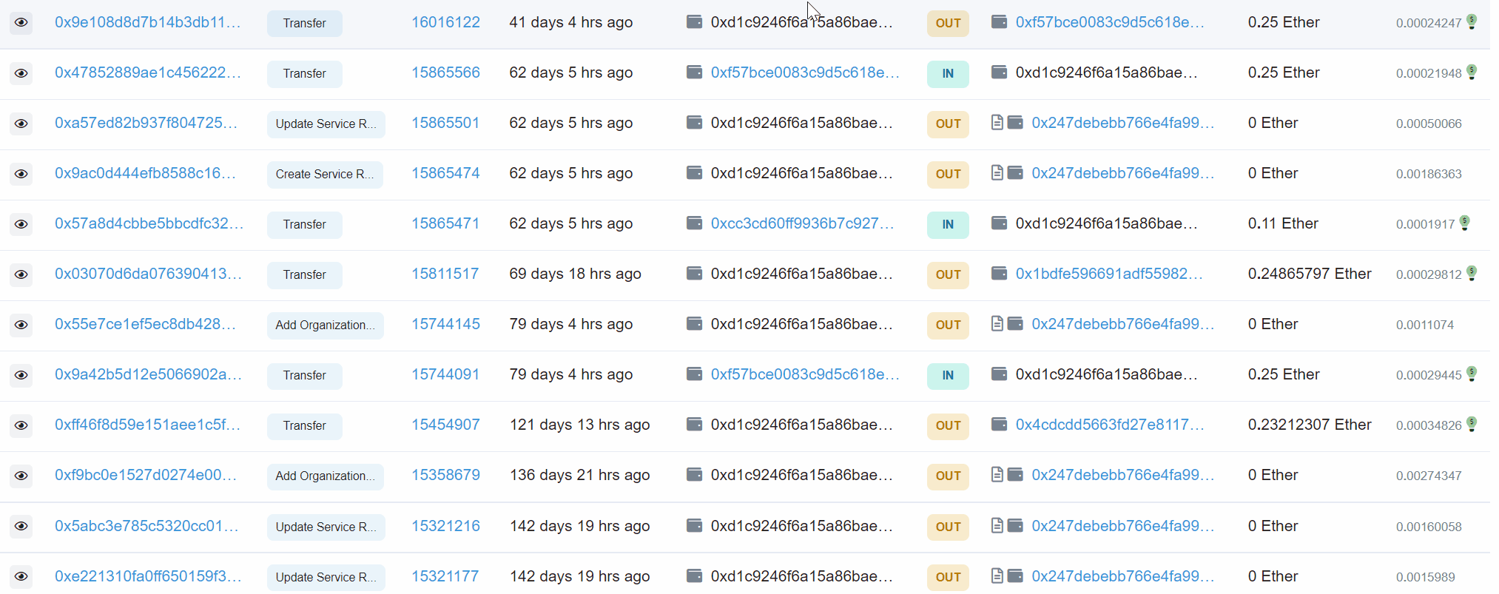
Task: Open eye preview of 0x5abc3e785c5320cc01
Action: pos(21,526)
